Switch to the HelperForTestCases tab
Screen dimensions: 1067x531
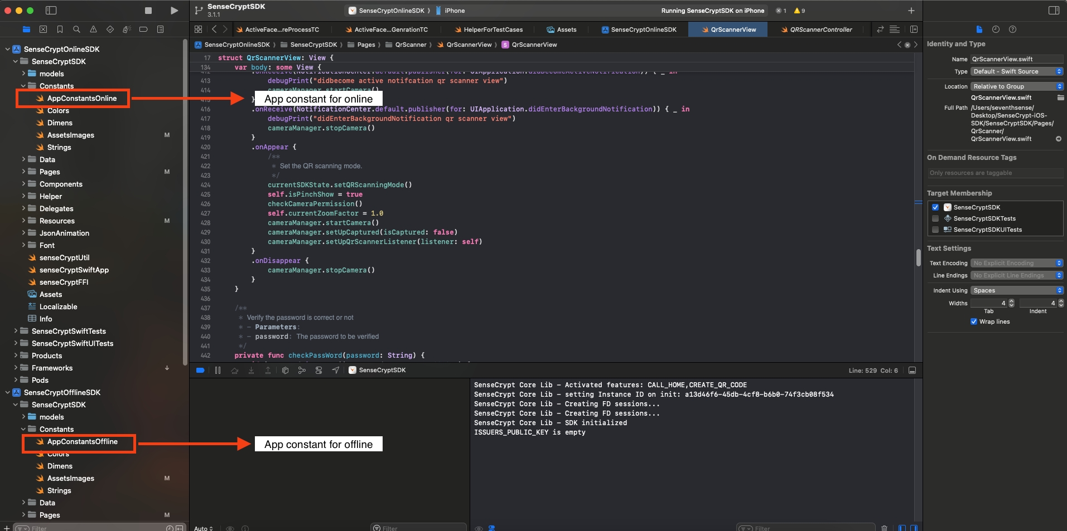(x=493, y=30)
